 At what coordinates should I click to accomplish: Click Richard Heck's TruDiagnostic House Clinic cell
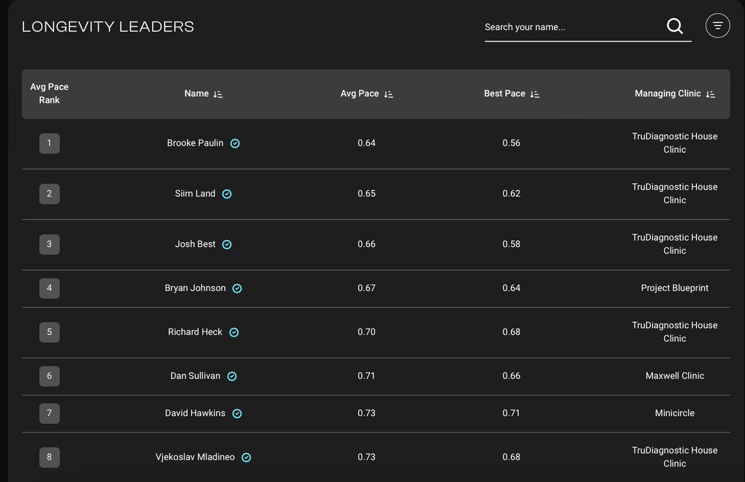tap(675, 332)
